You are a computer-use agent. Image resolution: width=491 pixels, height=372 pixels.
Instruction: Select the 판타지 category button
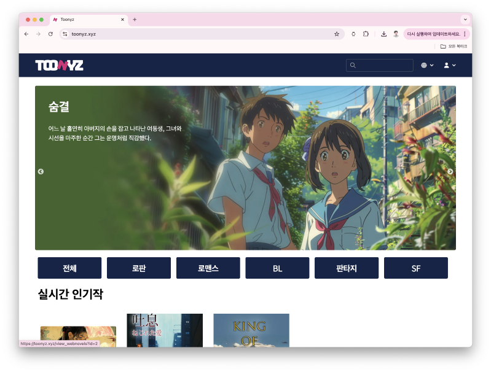click(347, 268)
